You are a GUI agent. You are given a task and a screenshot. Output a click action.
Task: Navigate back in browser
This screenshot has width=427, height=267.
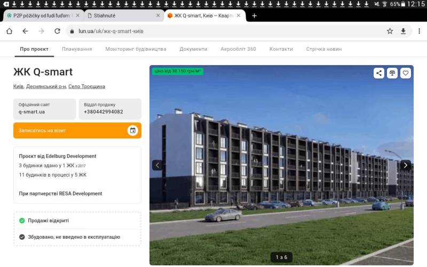pyautogui.click(x=25, y=31)
